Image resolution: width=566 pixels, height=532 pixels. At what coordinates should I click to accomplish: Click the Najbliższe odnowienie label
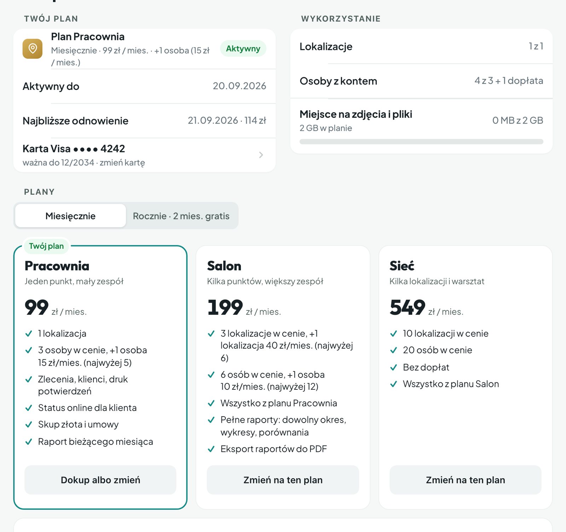click(75, 121)
